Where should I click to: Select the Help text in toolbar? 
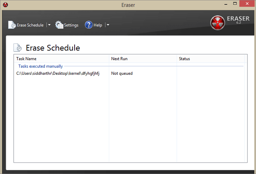tap(98, 25)
